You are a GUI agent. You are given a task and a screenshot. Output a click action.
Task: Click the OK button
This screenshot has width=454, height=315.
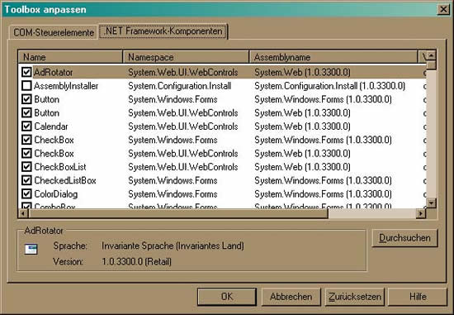point(227,297)
